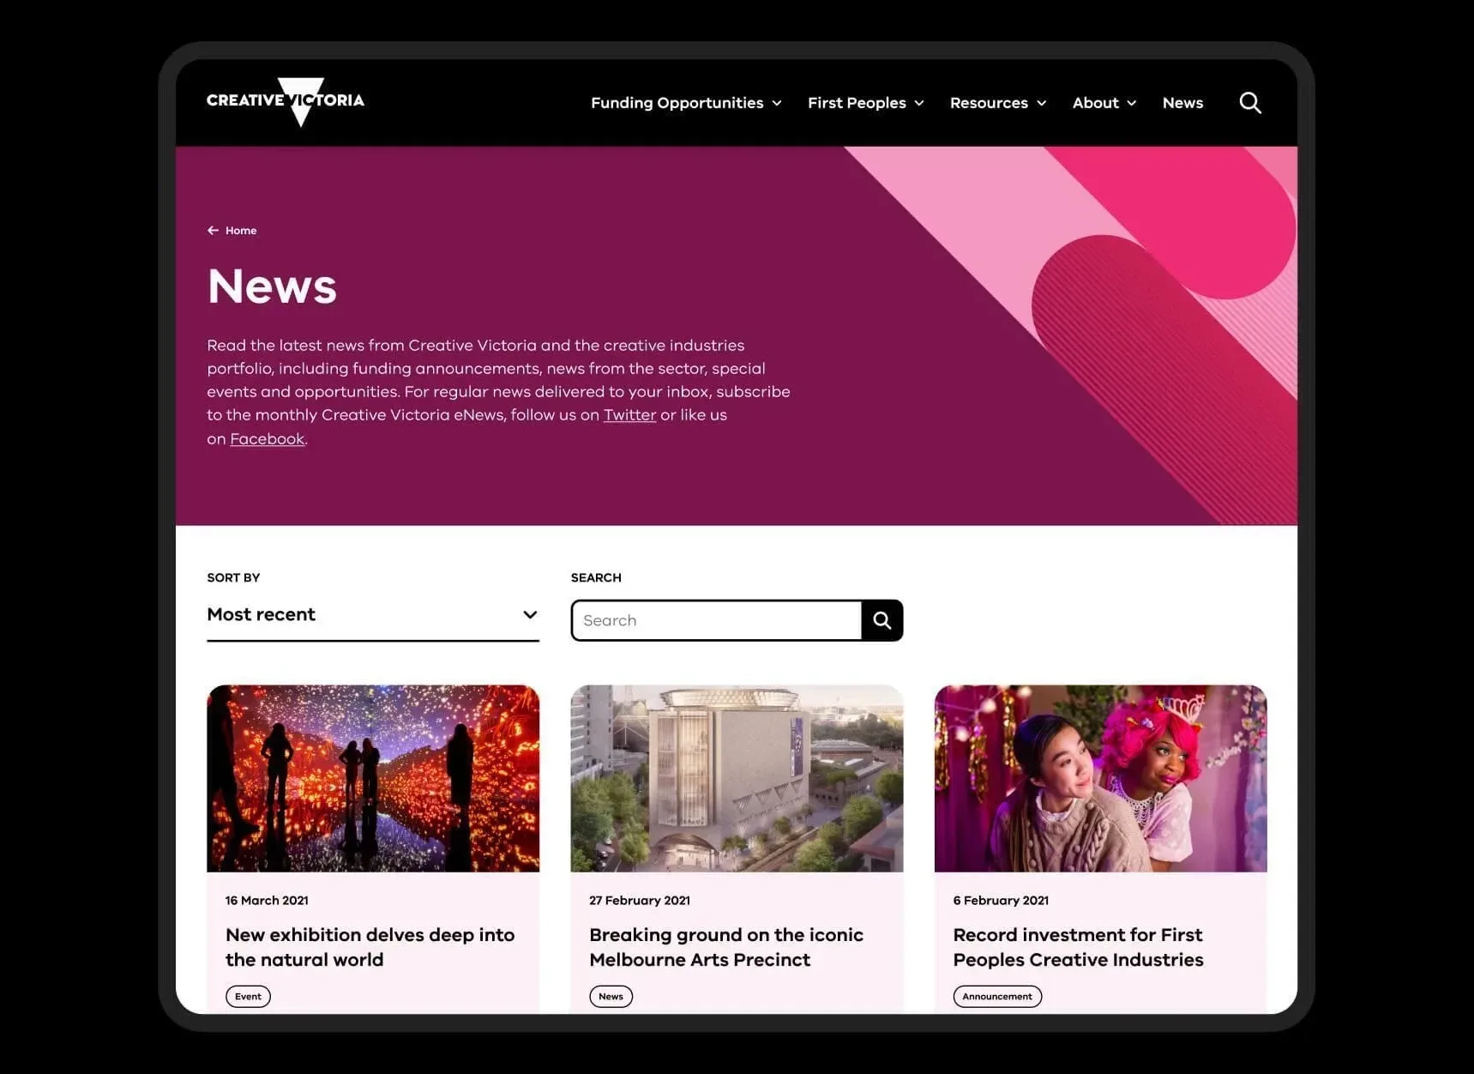Click the Home breadcrumb link

pyautogui.click(x=241, y=231)
